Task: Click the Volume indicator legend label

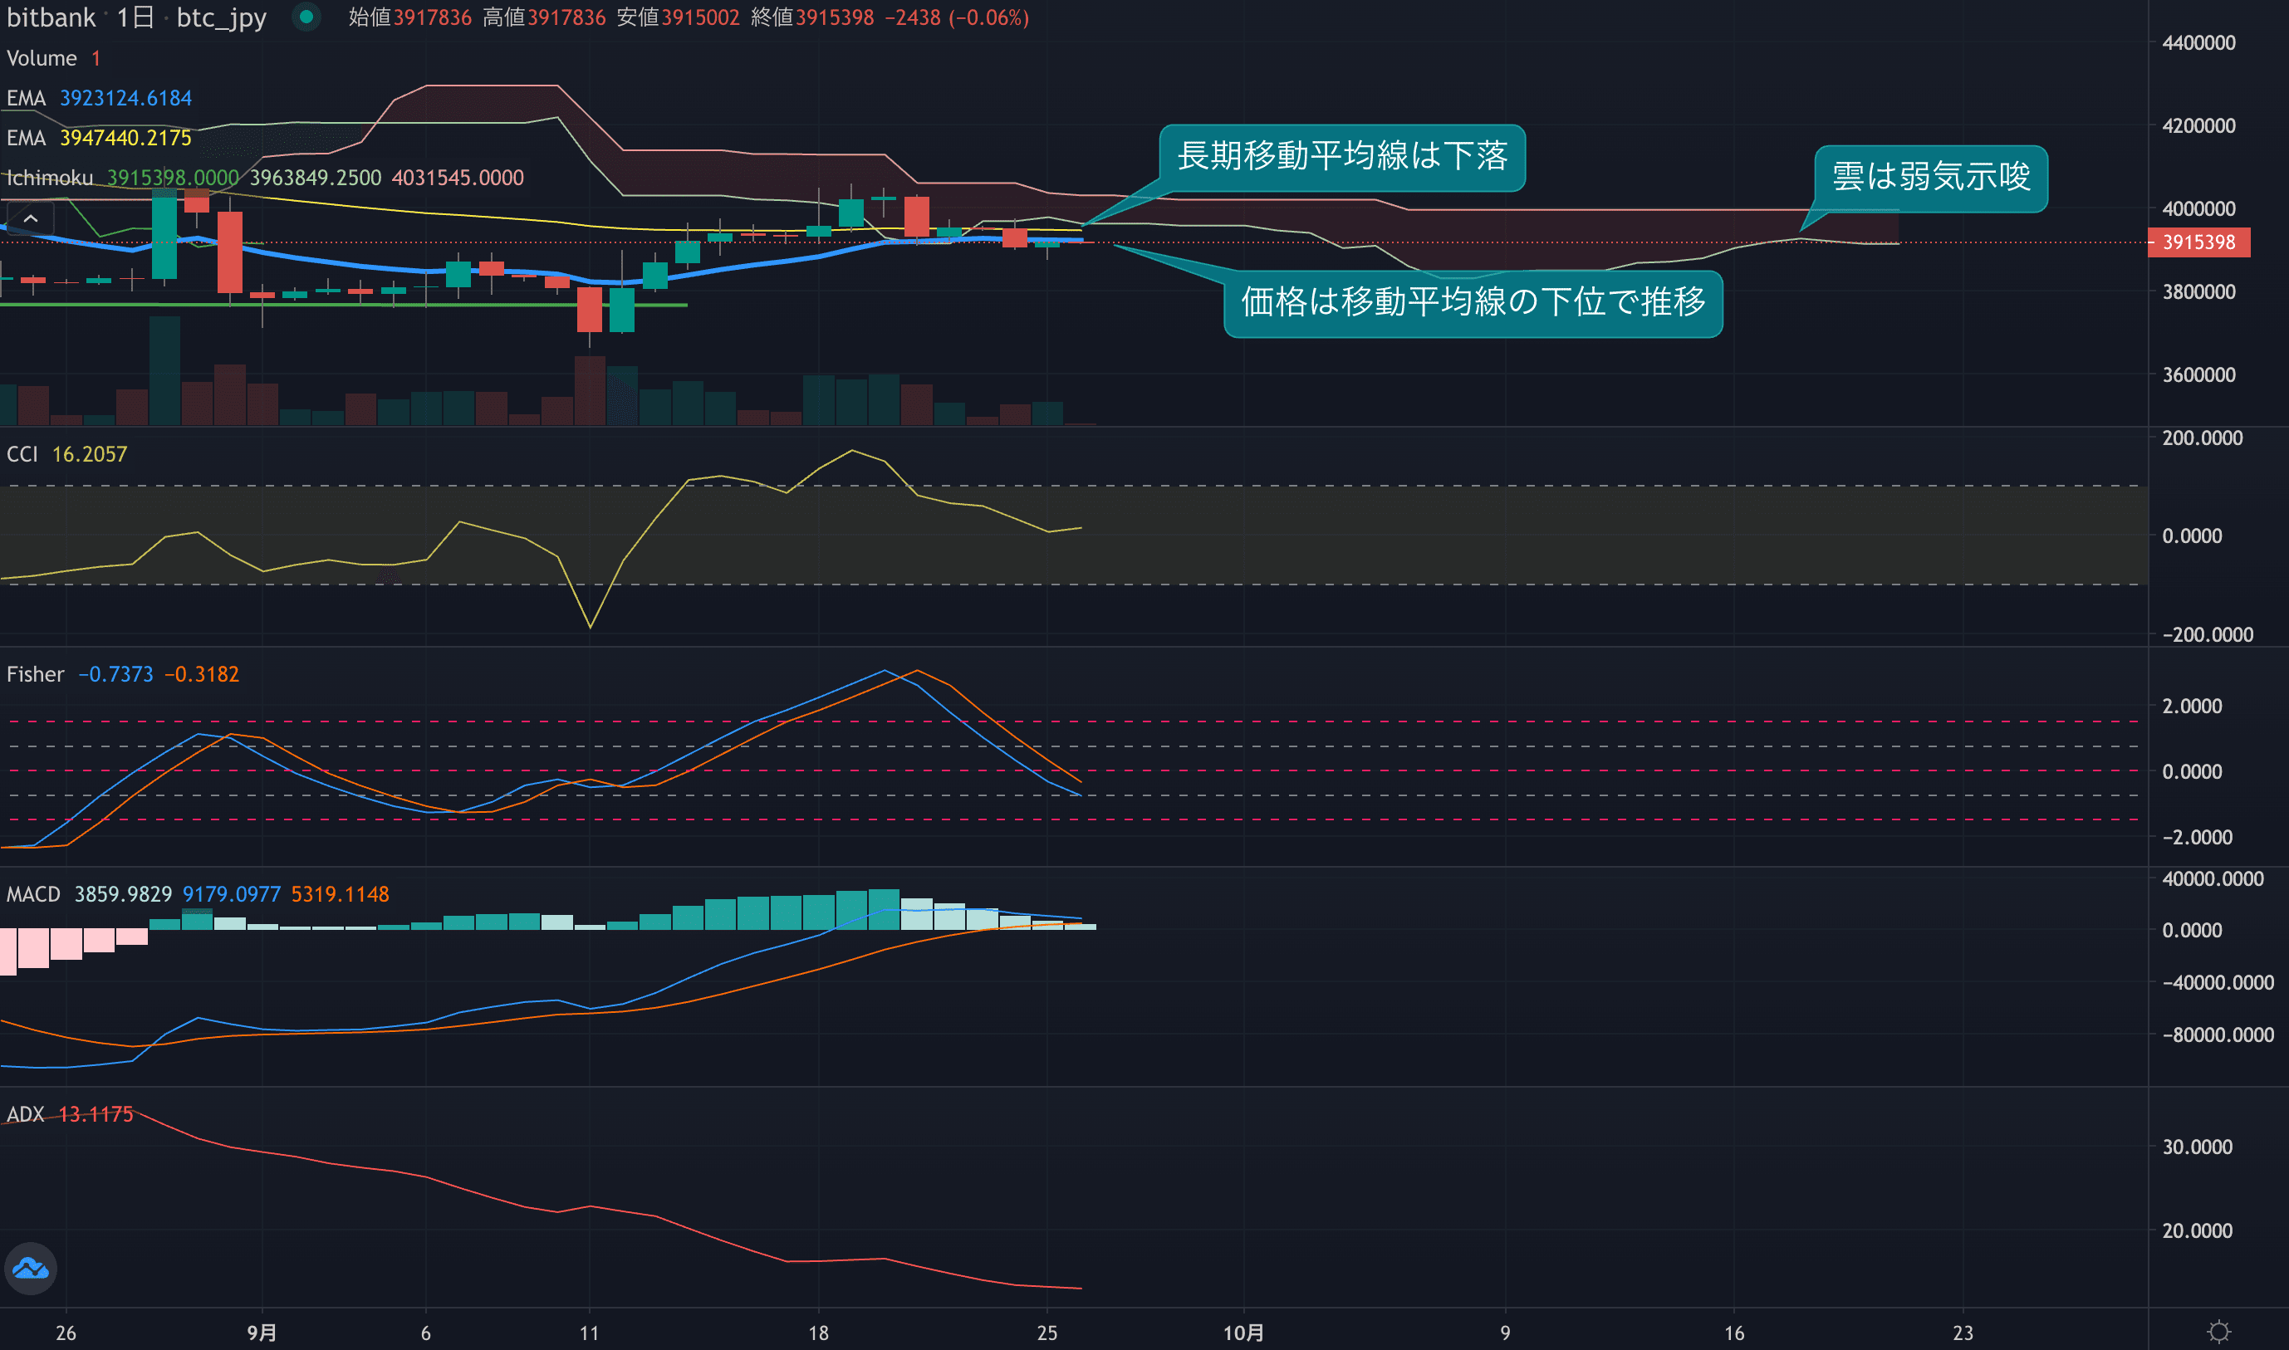Action: coord(42,58)
